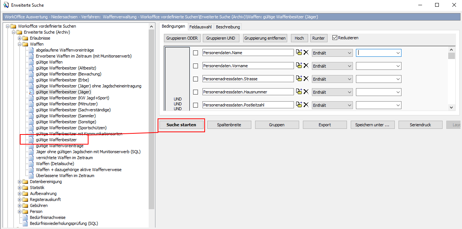Screen dimensions: 462x229
Task: Expand the Erlaubnisse folder in the tree
Action: (20, 38)
